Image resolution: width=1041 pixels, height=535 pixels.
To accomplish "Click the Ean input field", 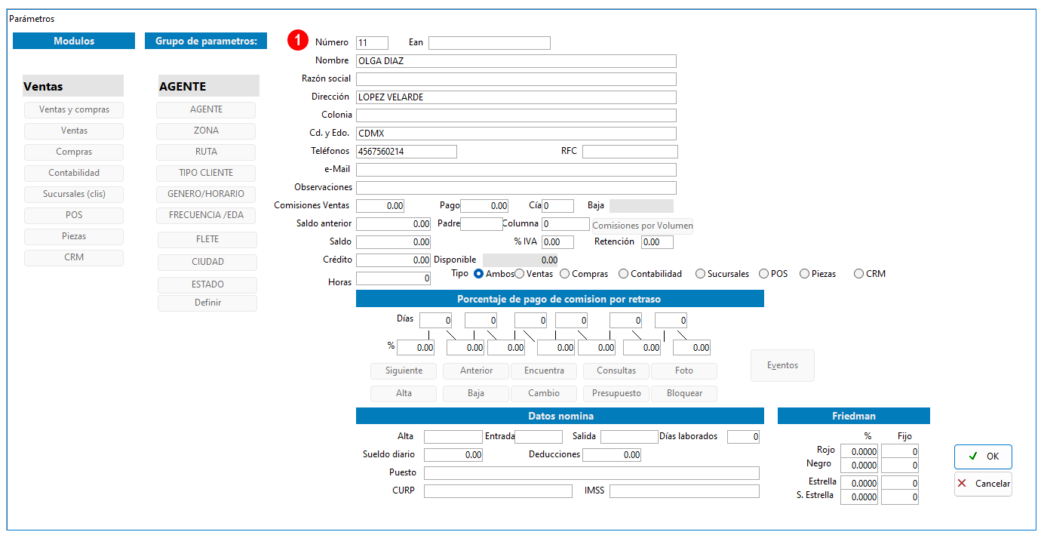I will coord(490,43).
